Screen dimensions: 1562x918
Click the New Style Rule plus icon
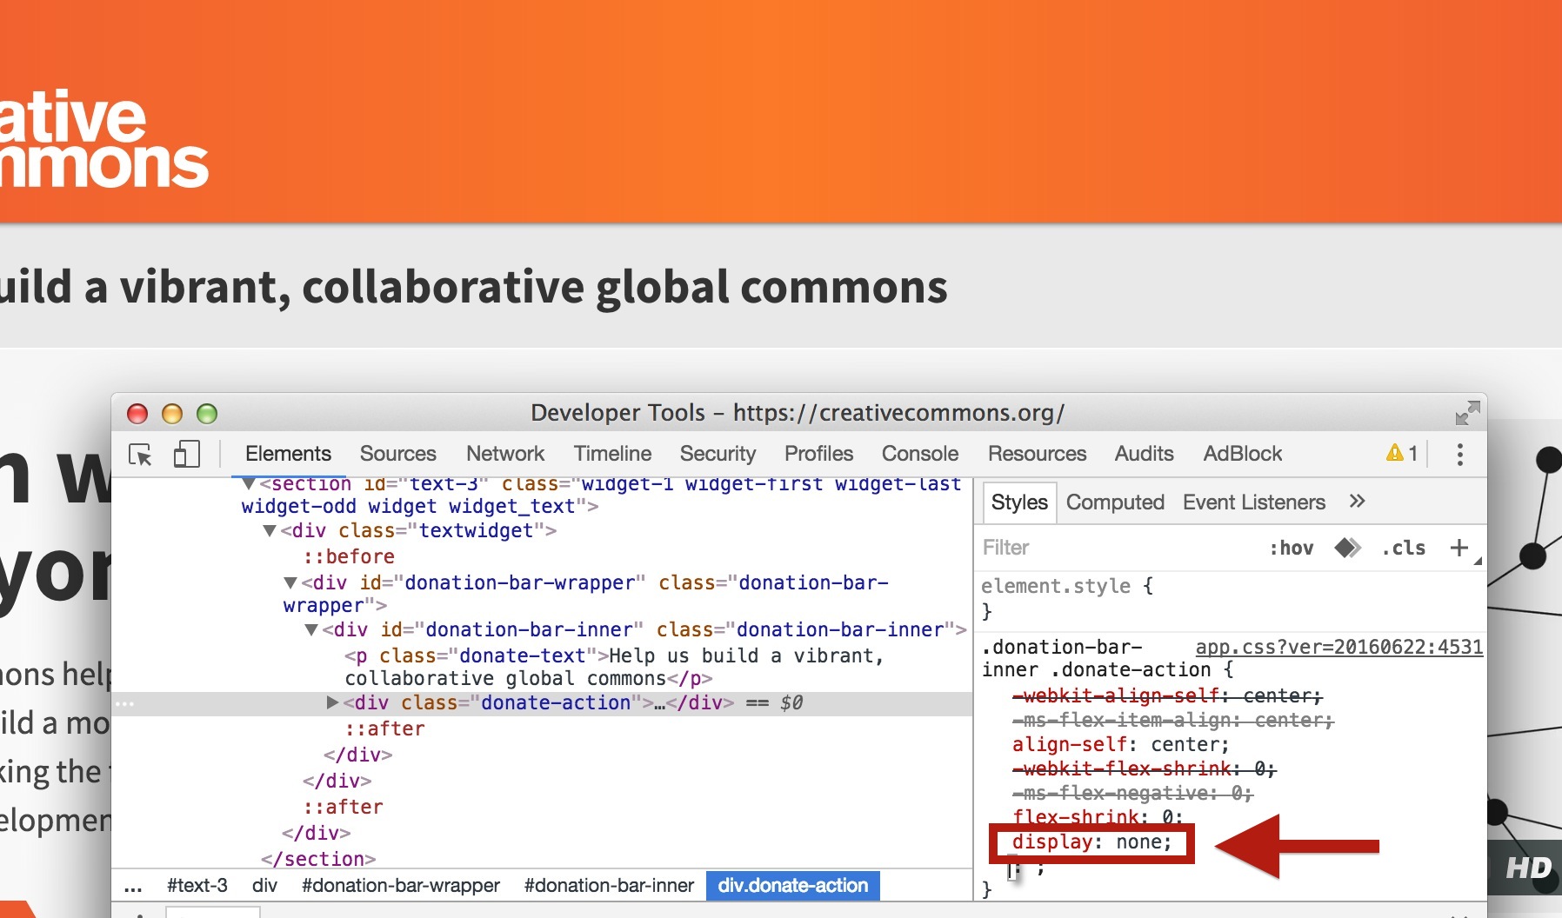(1458, 548)
